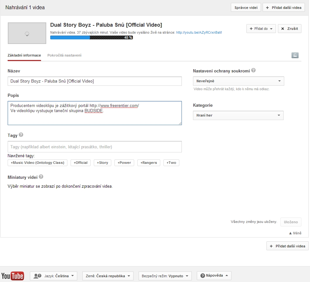Click 'Nahrávání 1 videa' header text
310x282 pixels.
25,8
